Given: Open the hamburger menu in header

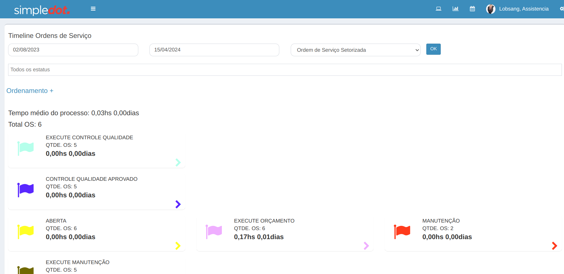Looking at the screenshot, I should [x=93, y=9].
